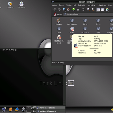The image size is (113, 113).
Task: Click the Konsole terminal prompt line
Action: [8, 50]
